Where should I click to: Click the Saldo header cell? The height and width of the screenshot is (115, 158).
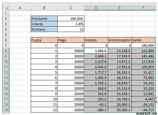tap(144, 40)
